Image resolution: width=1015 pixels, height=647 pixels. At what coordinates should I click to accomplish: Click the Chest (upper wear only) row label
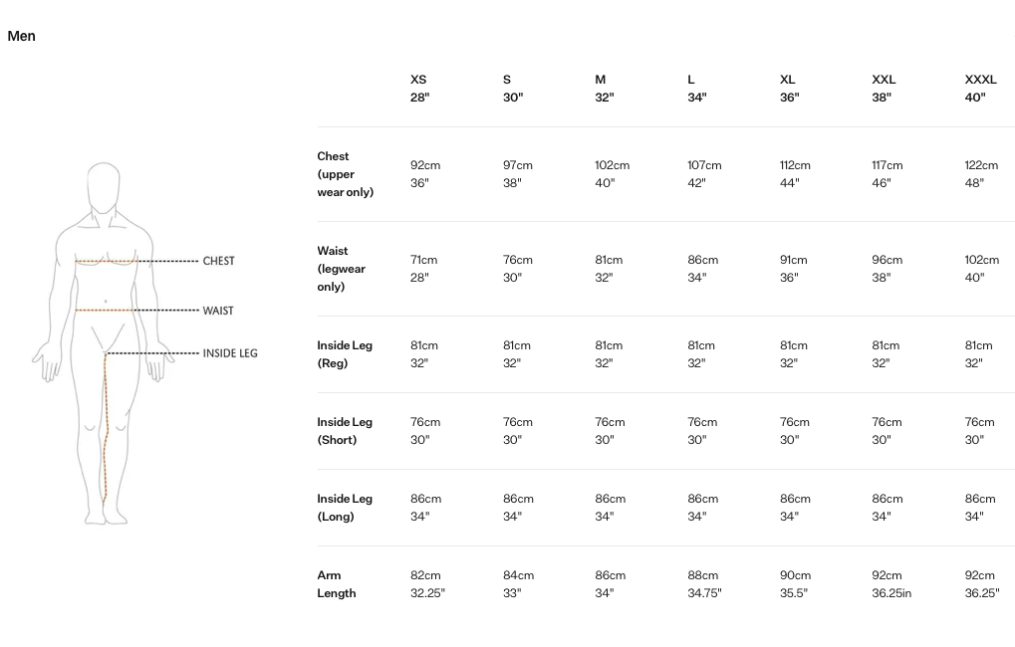(x=345, y=174)
